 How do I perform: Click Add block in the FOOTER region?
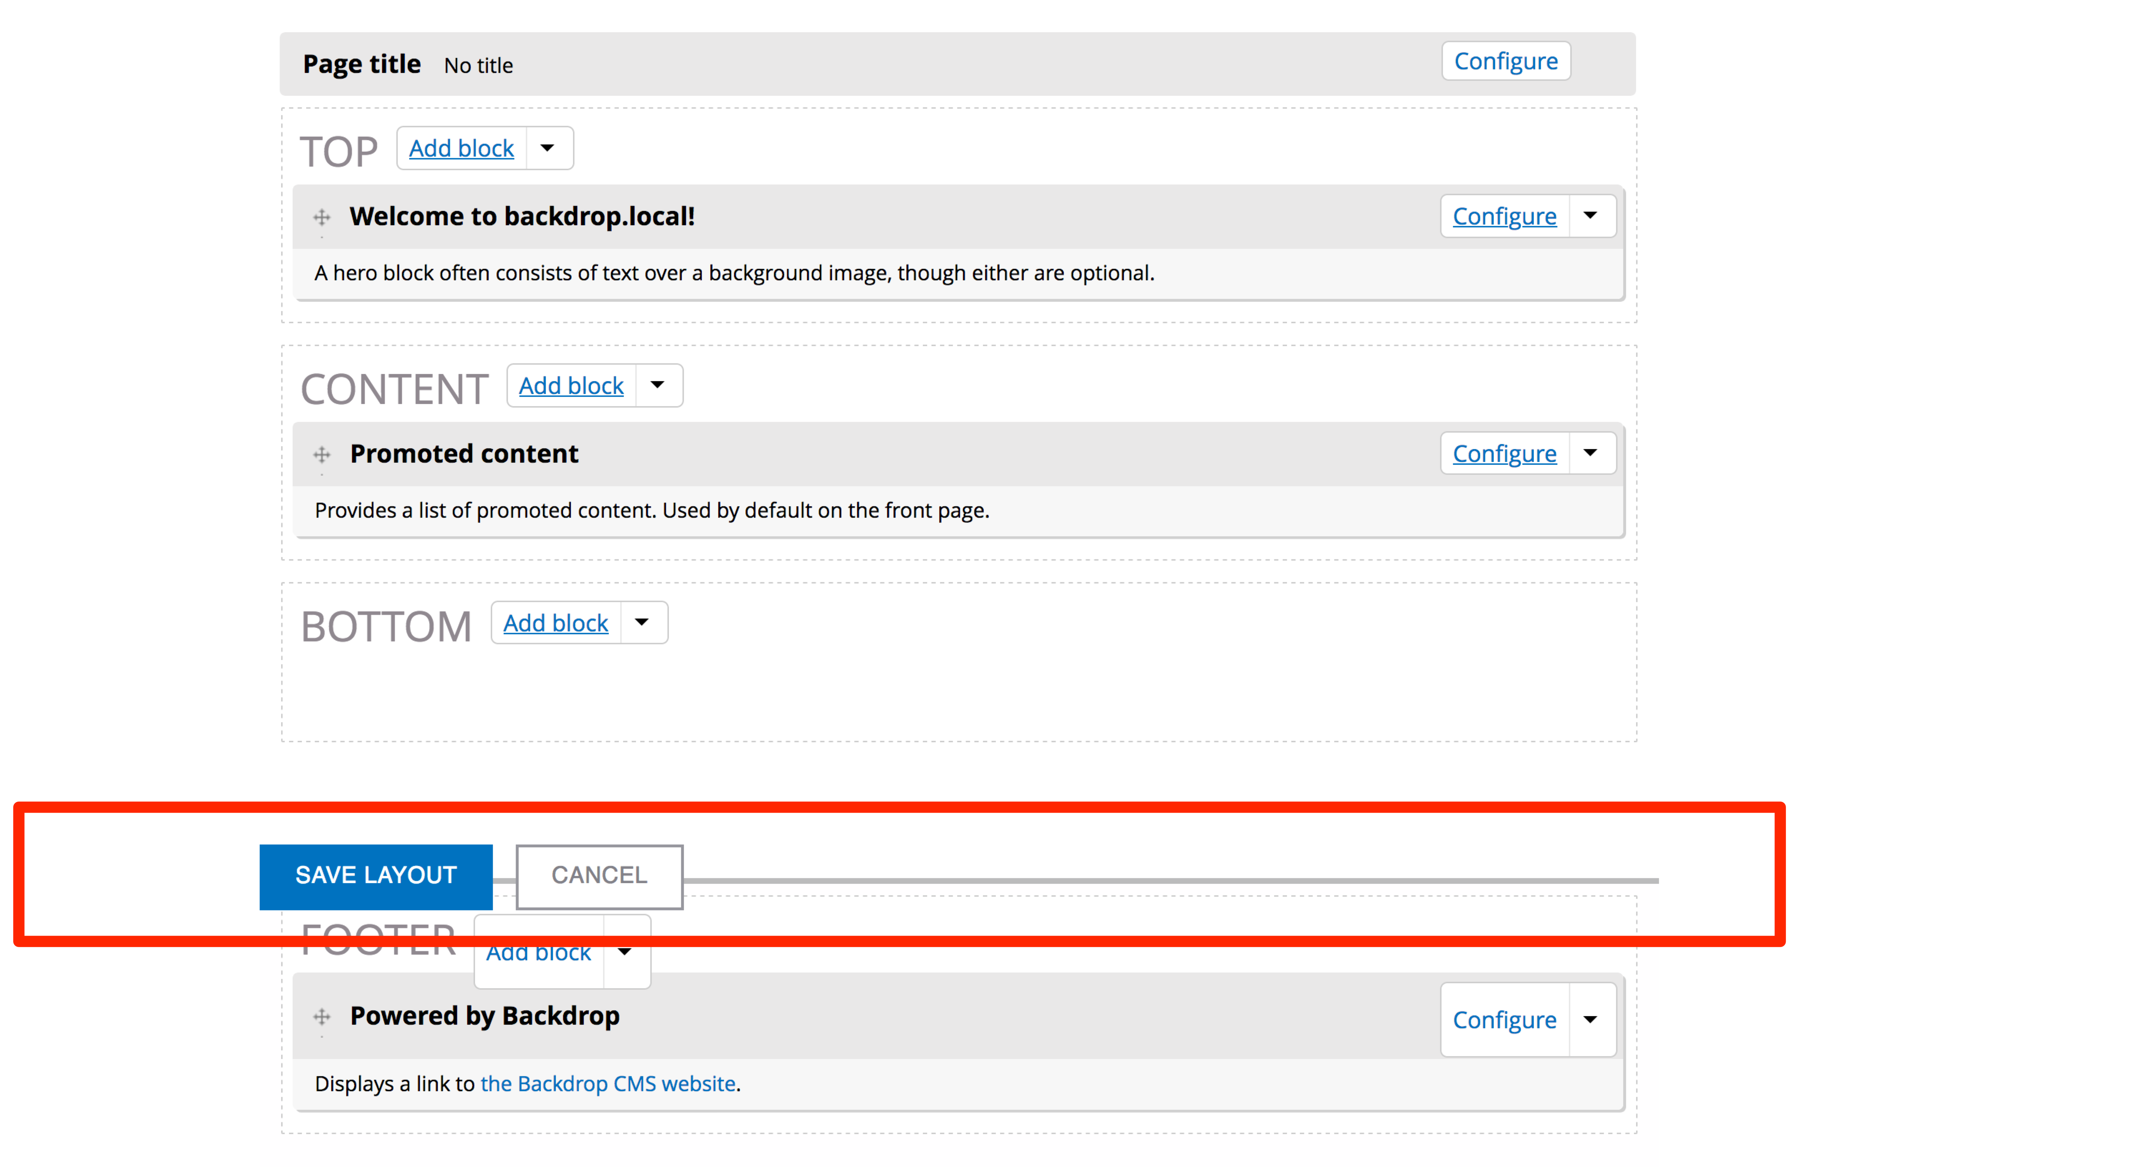click(538, 951)
